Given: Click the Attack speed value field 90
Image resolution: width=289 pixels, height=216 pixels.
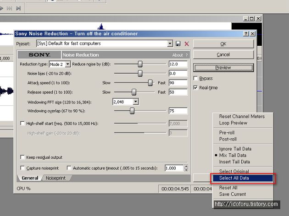Looking at the screenshot, I should point(178,83).
